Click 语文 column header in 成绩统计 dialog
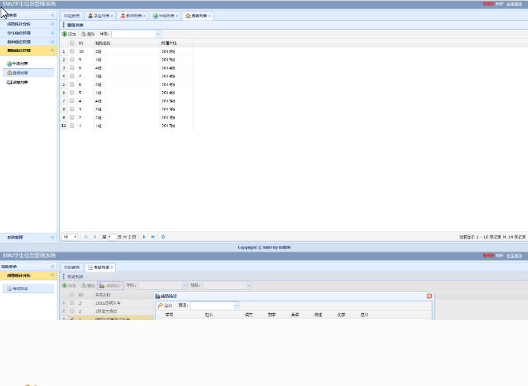528x386 pixels. 249,315
